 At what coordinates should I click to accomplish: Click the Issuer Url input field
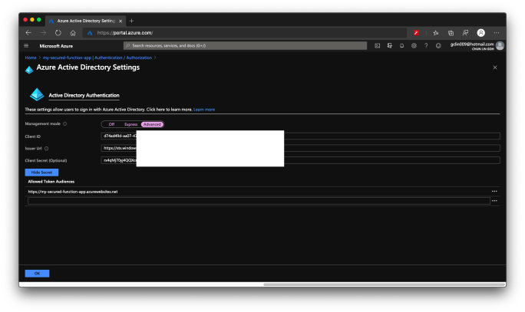click(300, 148)
